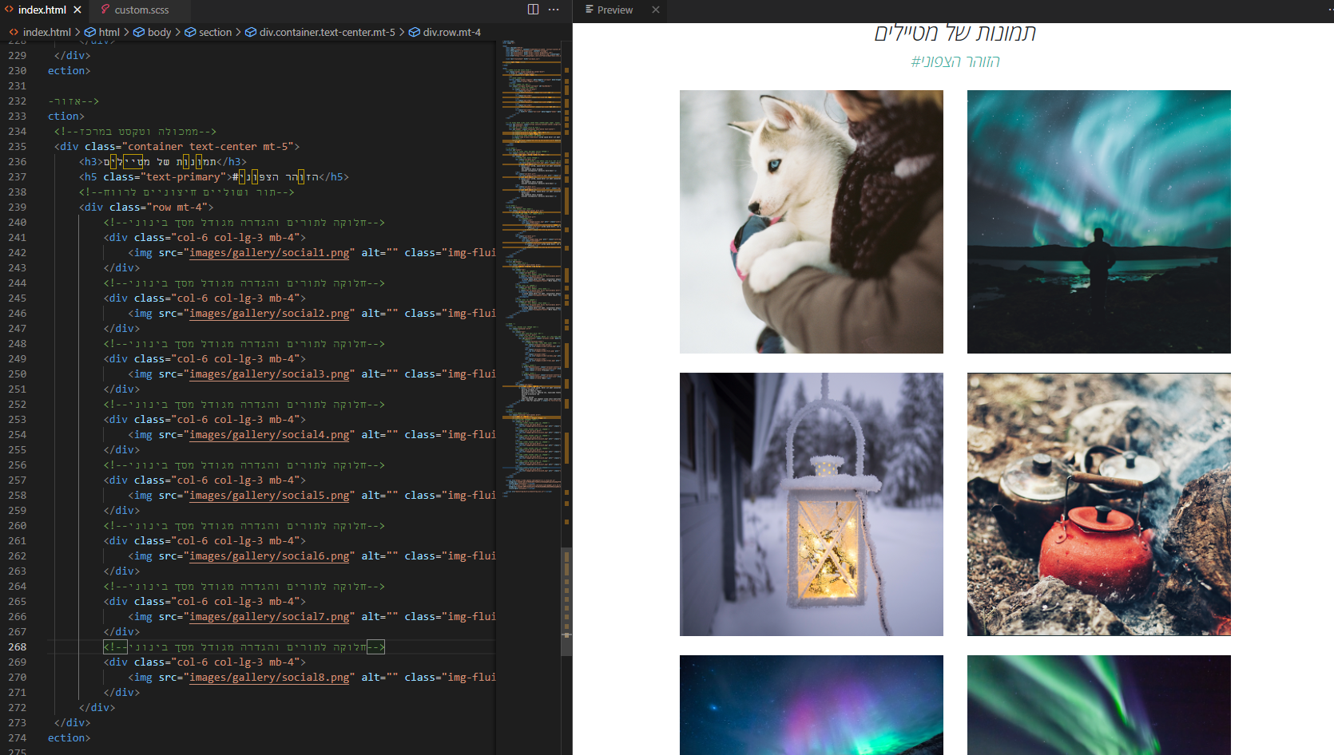Select the Preview tab
This screenshot has height=755, width=1334.
pos(614,10)
